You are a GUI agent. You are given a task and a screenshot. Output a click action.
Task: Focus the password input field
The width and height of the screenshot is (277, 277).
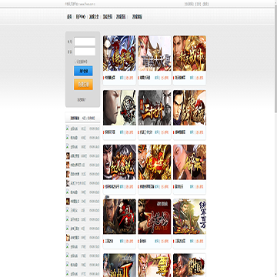(85, 52)
